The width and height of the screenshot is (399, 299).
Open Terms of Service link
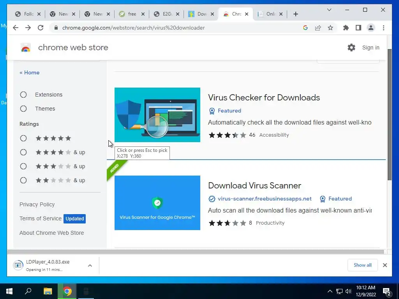click(41, 218)
